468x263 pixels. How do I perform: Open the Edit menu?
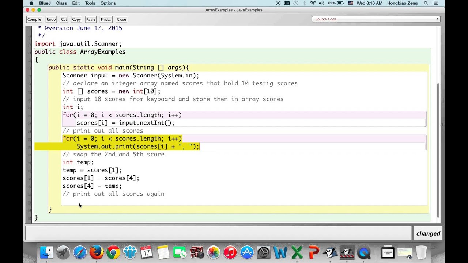click(76, 3)
